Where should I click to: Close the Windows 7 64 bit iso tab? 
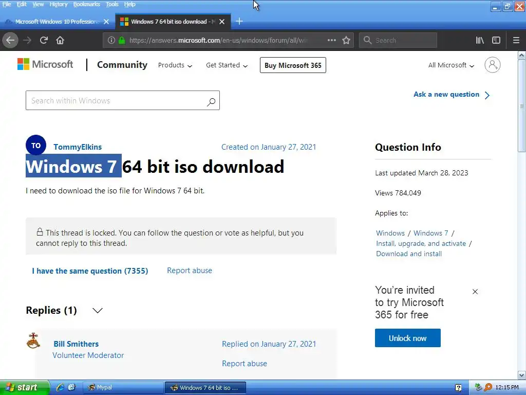click(222, 22)
